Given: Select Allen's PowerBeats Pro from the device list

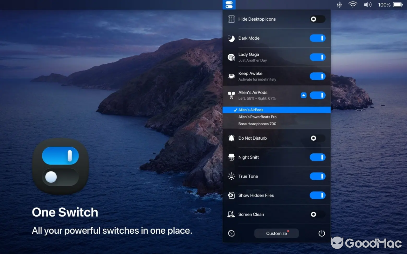Looking at the screenshot, I should coord(258,117).
